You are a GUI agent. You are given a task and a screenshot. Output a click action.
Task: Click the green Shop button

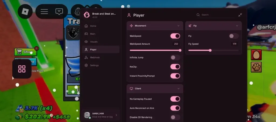[26, 52]
